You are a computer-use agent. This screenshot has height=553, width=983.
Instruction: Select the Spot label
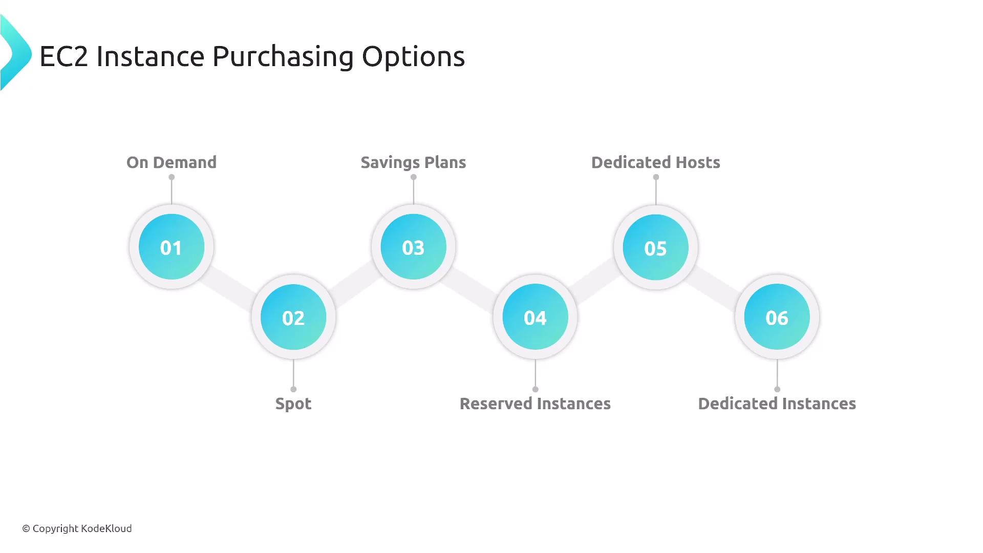pyautogui.click(x=293, y=403)
